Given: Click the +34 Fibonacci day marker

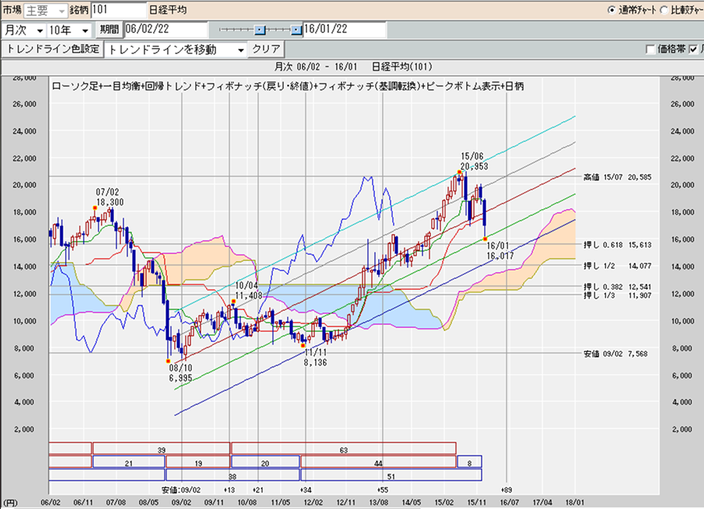Looking at the screenshot, I should pos(306,490).
